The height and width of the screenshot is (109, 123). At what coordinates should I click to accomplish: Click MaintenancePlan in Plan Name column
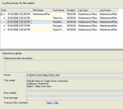[41, 14]
